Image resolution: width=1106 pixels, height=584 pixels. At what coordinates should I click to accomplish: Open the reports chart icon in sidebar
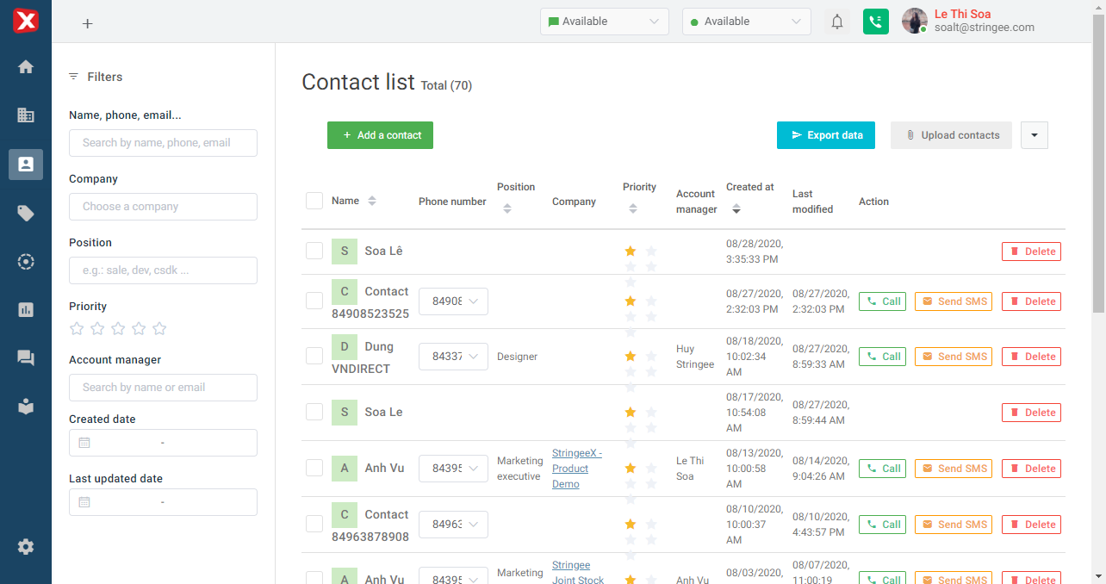(26, 309)
